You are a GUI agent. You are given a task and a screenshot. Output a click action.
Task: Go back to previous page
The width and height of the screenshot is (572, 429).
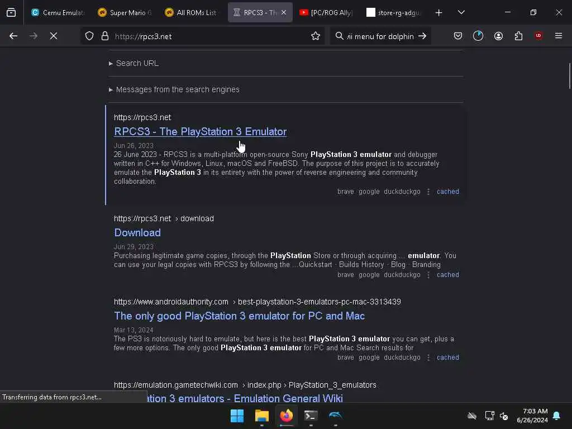tap(13, 36)
